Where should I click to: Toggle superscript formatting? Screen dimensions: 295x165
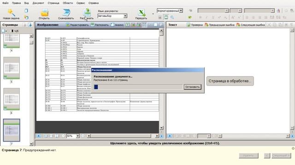point(219,17)
